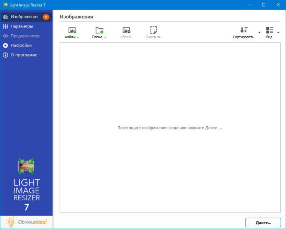Visit the ObviousIdea logo link
Viewport: 286px width, 229px height.
26,222
